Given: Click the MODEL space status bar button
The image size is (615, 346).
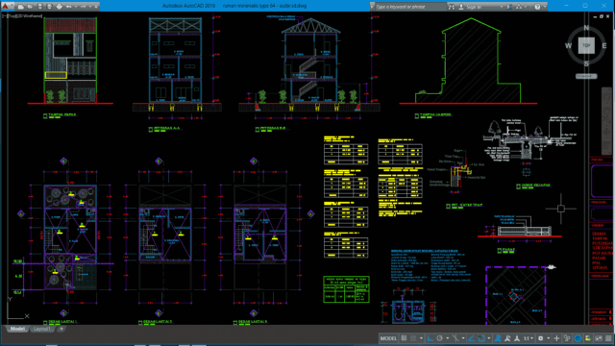Looking at the screenshot, I should click(x=388, y=338).
